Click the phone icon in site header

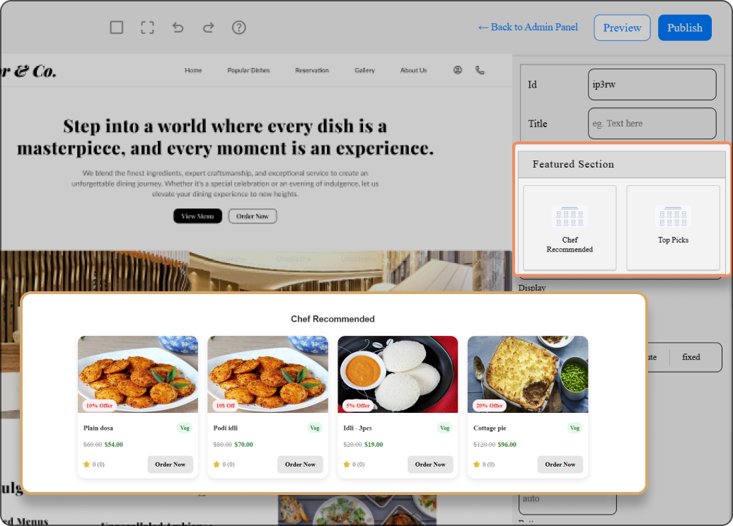[x=480, y=70]
